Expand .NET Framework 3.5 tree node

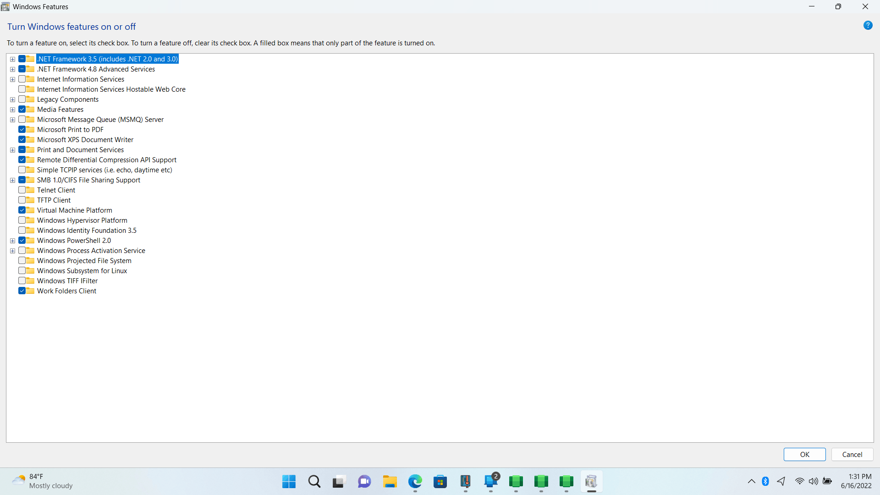13,59
